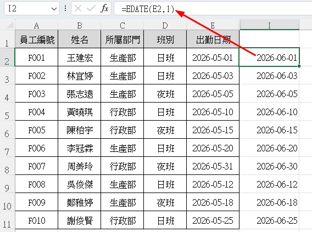Select cell containing F010
Screen dimensions: 312x232
click(x=37, y=220)
